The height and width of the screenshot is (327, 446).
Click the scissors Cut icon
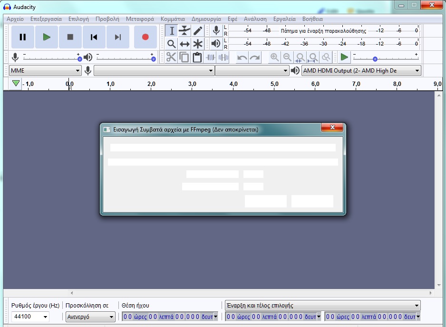(171, 57)
